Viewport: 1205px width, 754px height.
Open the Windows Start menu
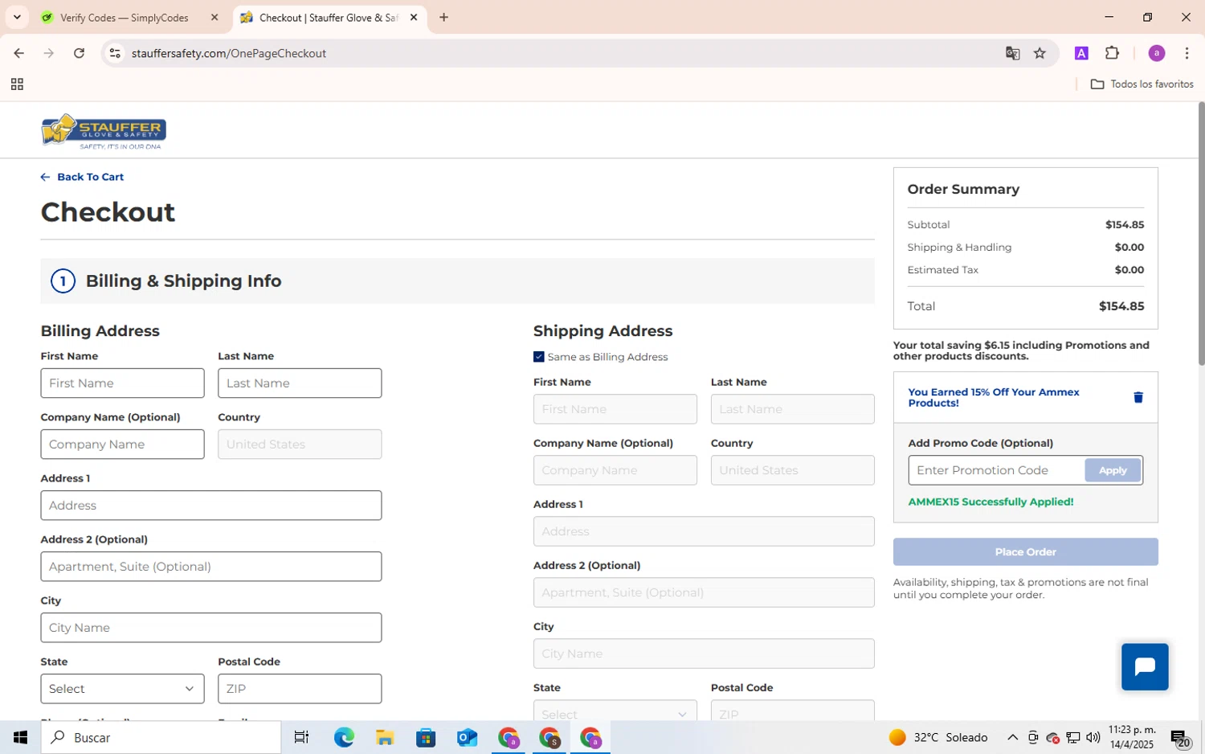pyautogui.click(x=20, y=737)
